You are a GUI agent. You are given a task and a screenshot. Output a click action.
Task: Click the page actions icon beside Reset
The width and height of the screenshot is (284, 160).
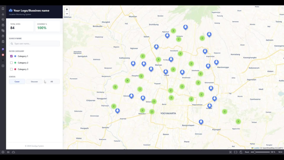[241, 152]
